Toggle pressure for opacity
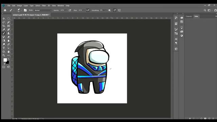Image resolution: width=217 pixels, height=122 pixels. click(x=70, y=10)
